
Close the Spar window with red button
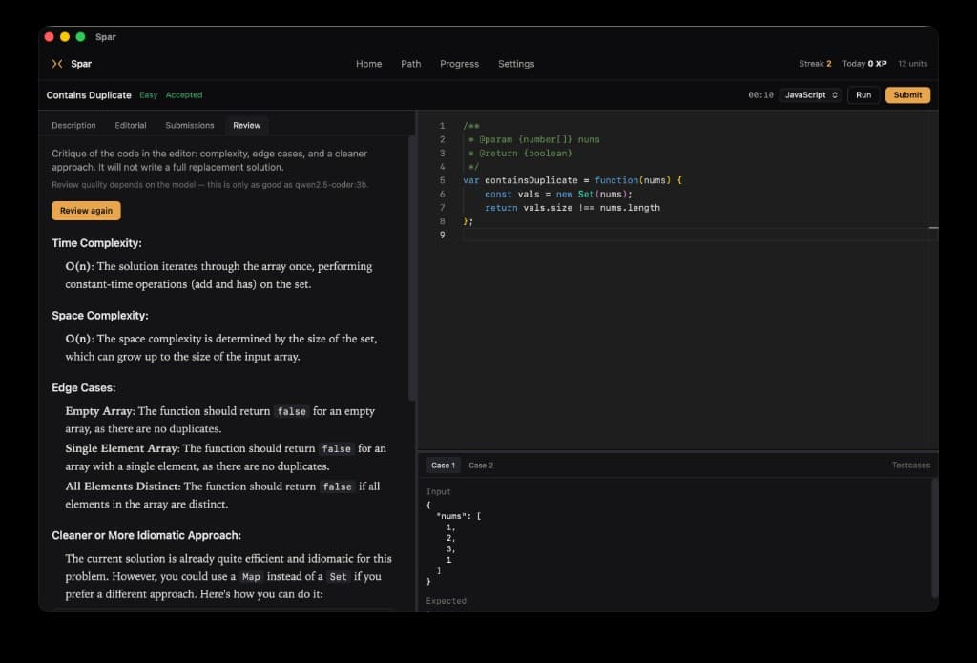tap(50, 37)
